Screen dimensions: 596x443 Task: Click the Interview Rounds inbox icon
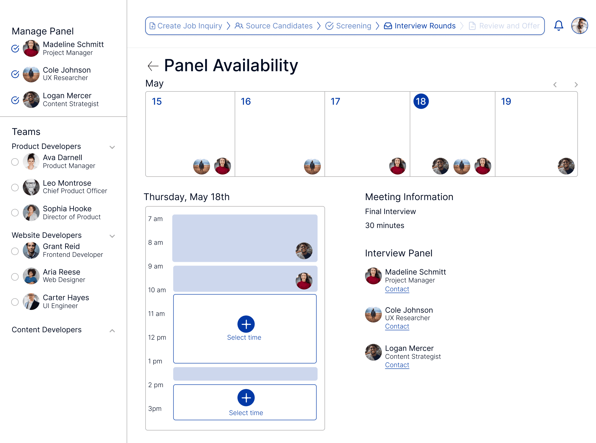pos(388,26)
